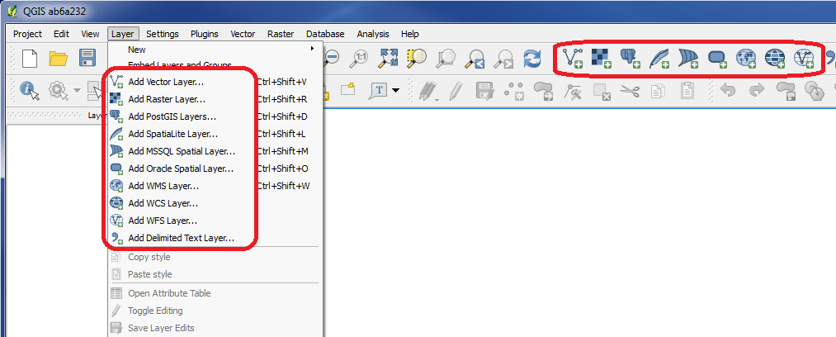Click the Node Tool icon
836x337 pixels.
click(x=573, y=91)
